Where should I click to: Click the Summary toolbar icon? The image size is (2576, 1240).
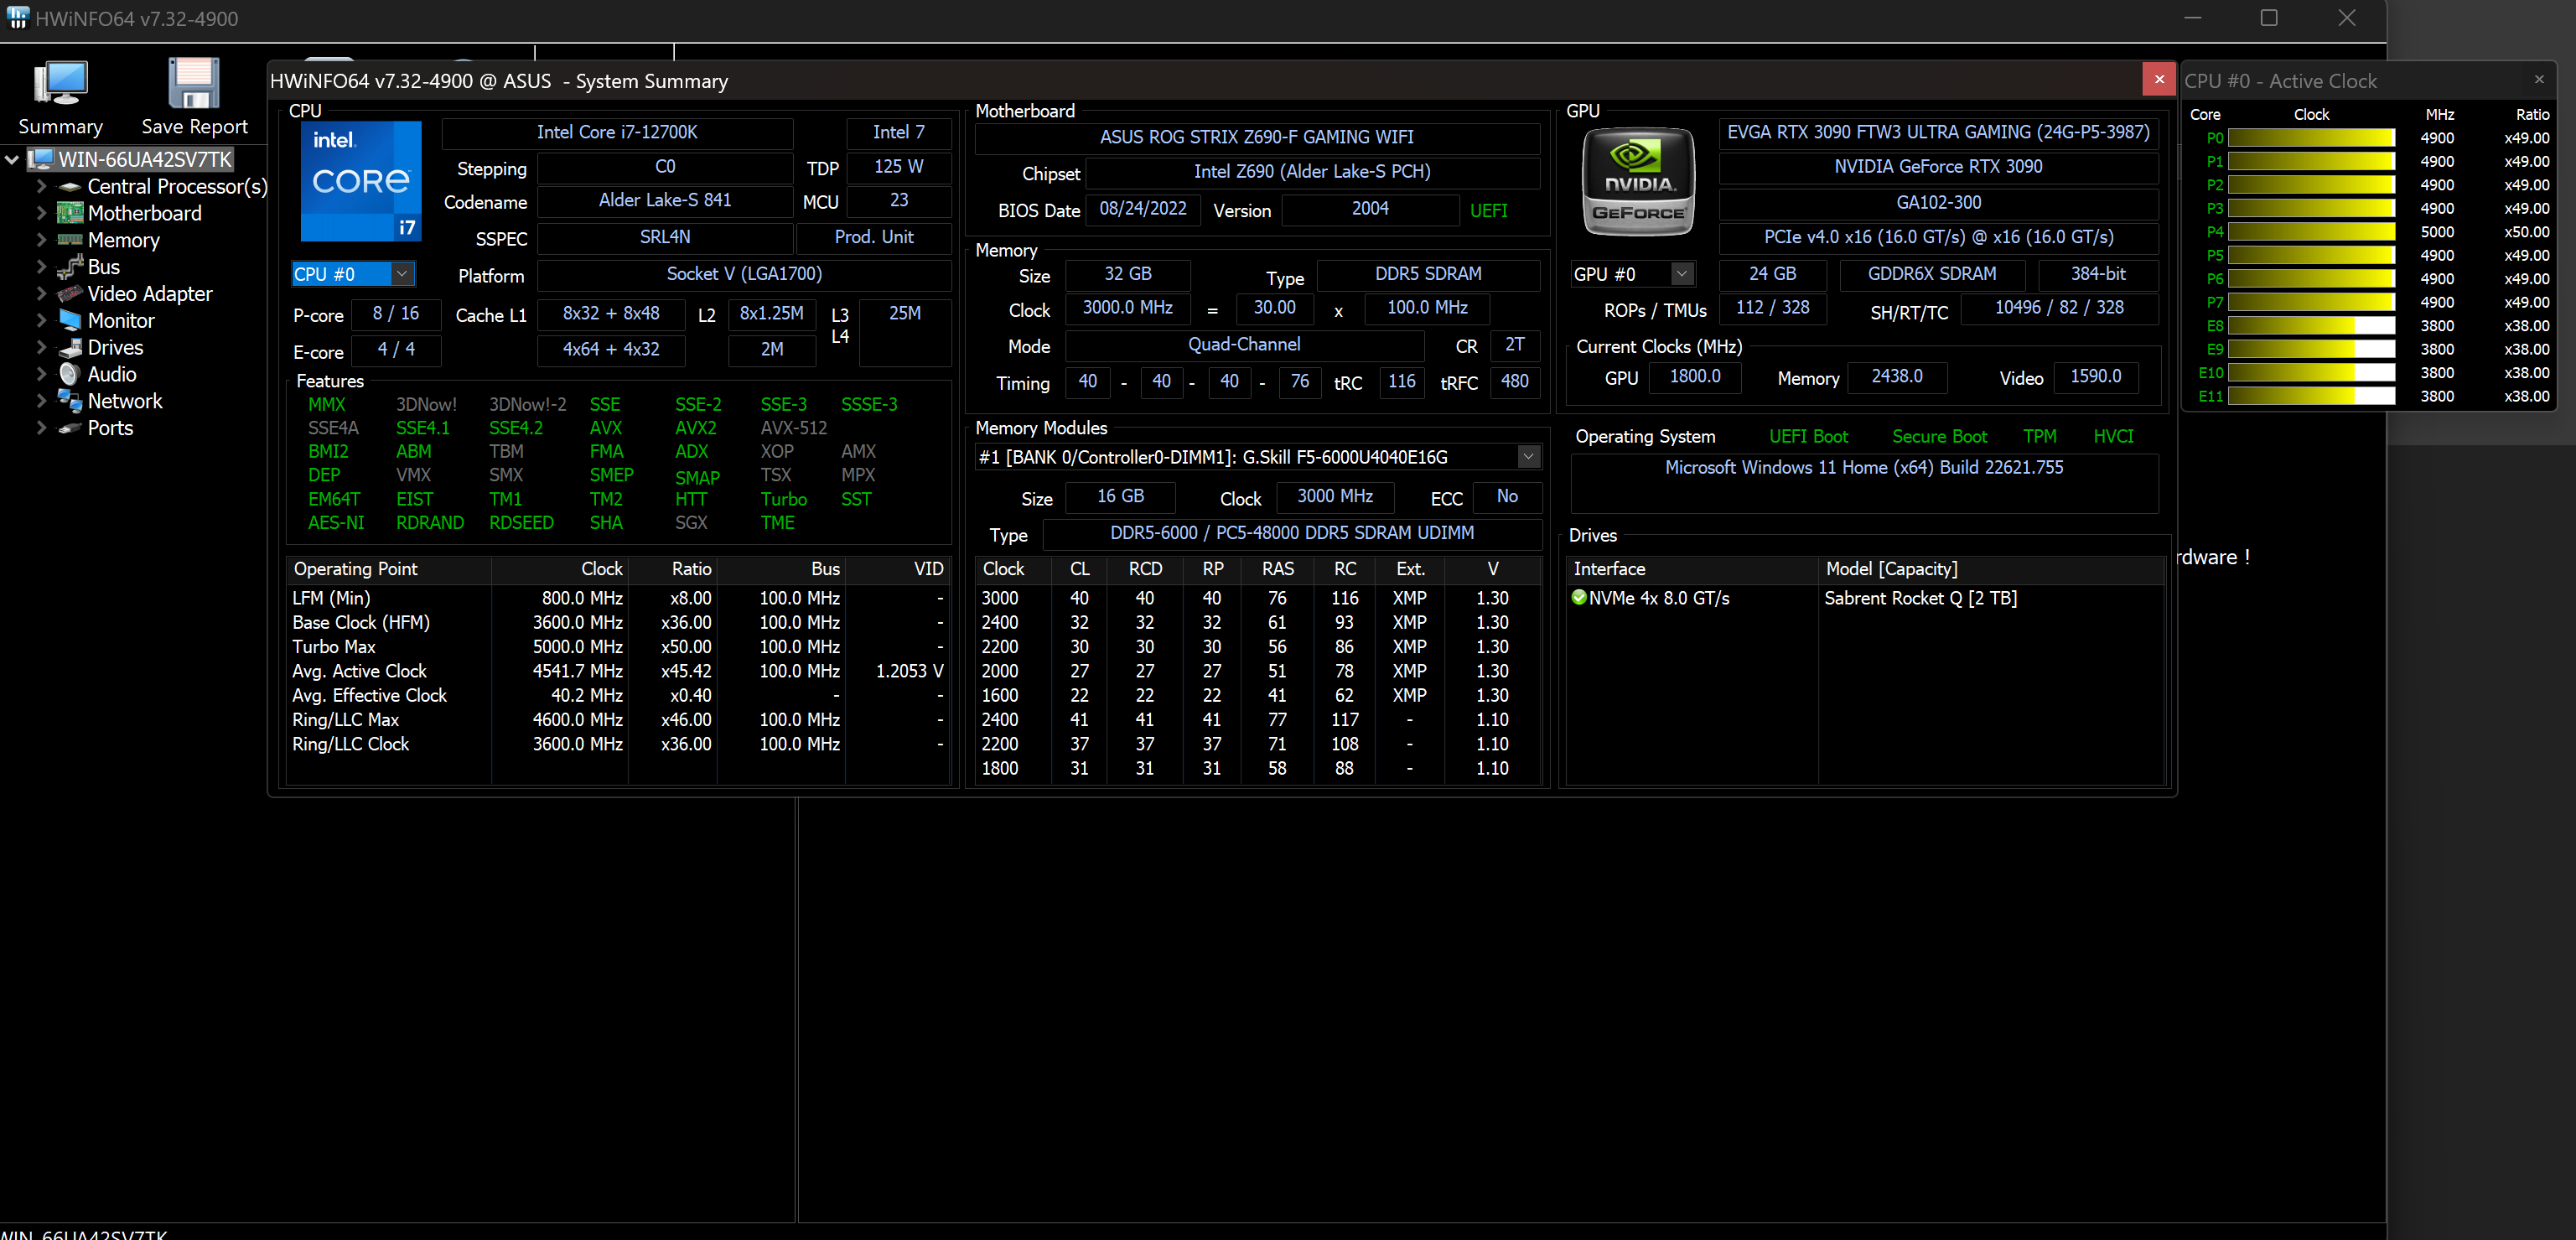click(x=61, y=83)
